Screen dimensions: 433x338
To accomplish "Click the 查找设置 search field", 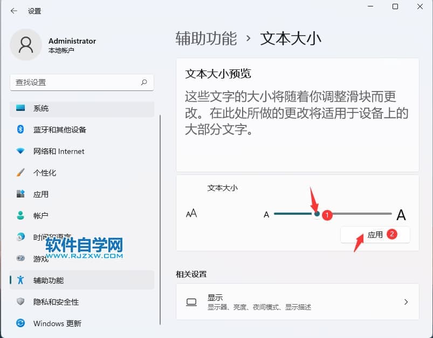I will [x=75, y=82].
